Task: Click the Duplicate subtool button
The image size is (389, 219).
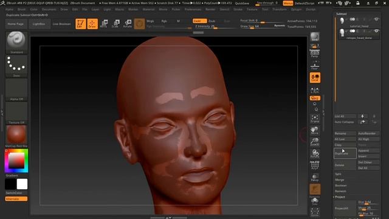Action: click(x=345, y=153)
